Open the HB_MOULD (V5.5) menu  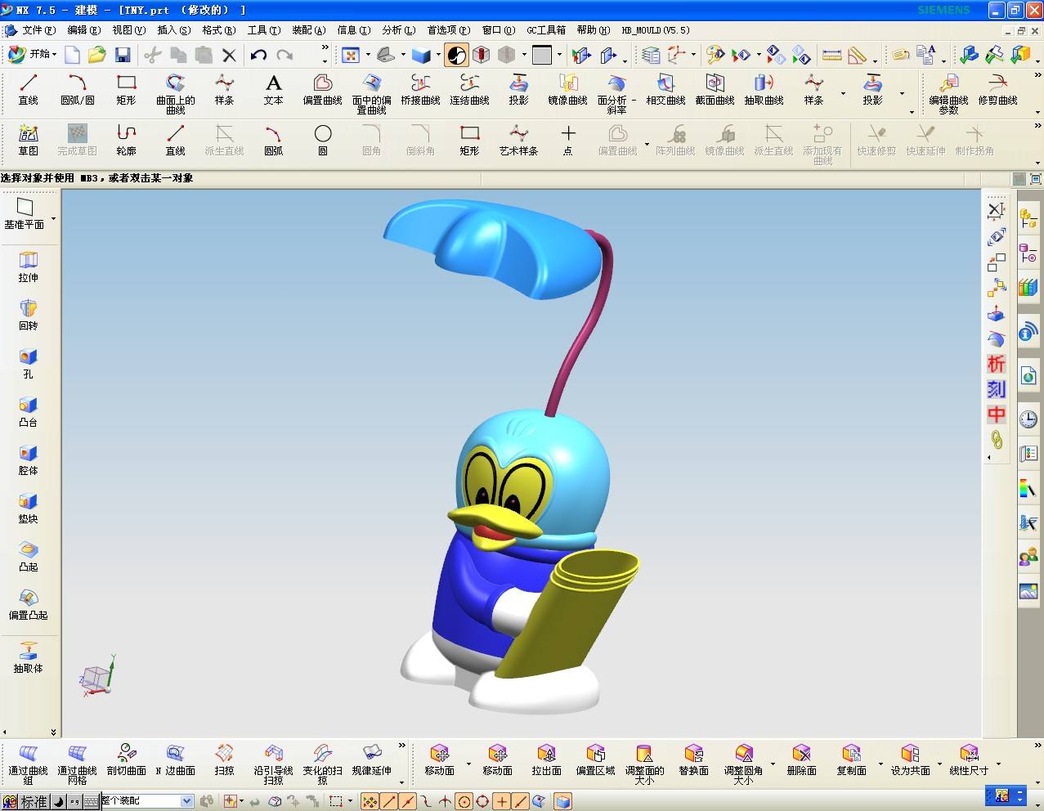point(656,30)
